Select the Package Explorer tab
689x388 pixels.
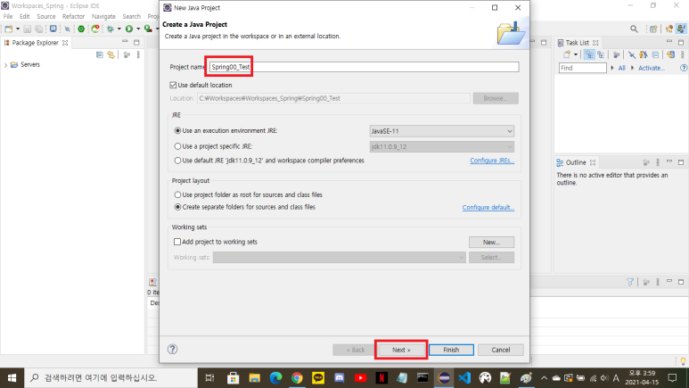pos(35,43)
